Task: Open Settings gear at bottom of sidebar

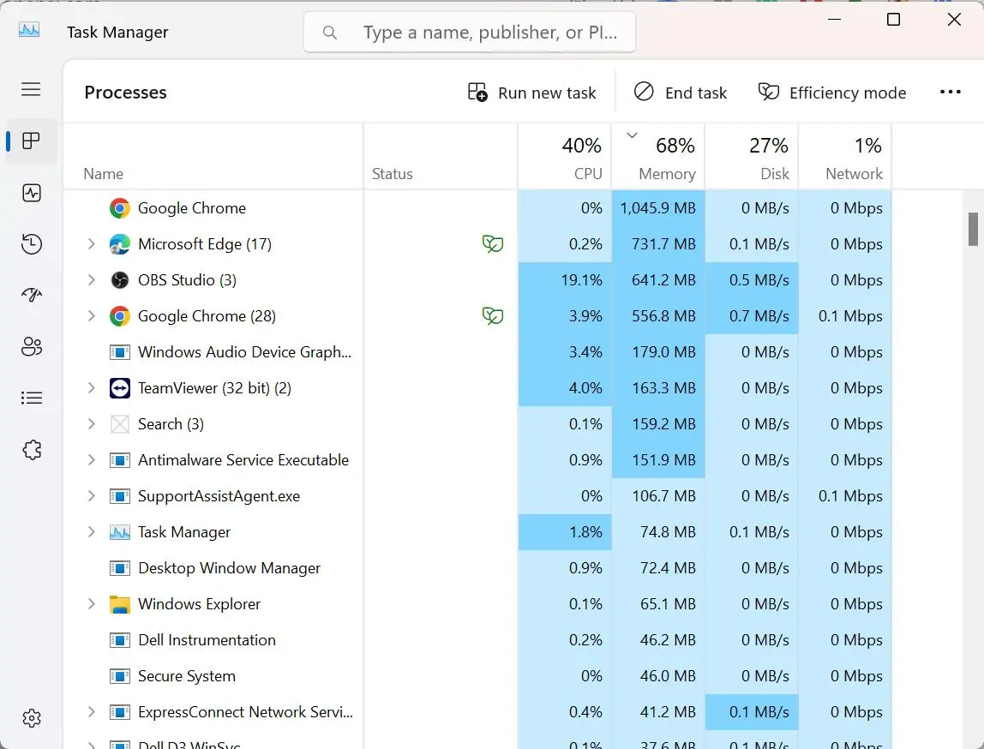Action: [32, 717]
